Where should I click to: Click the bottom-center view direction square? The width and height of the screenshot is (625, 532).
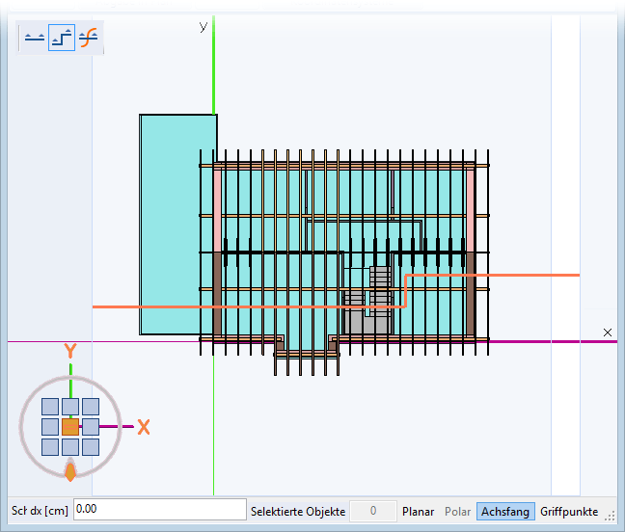pos(70,447)
